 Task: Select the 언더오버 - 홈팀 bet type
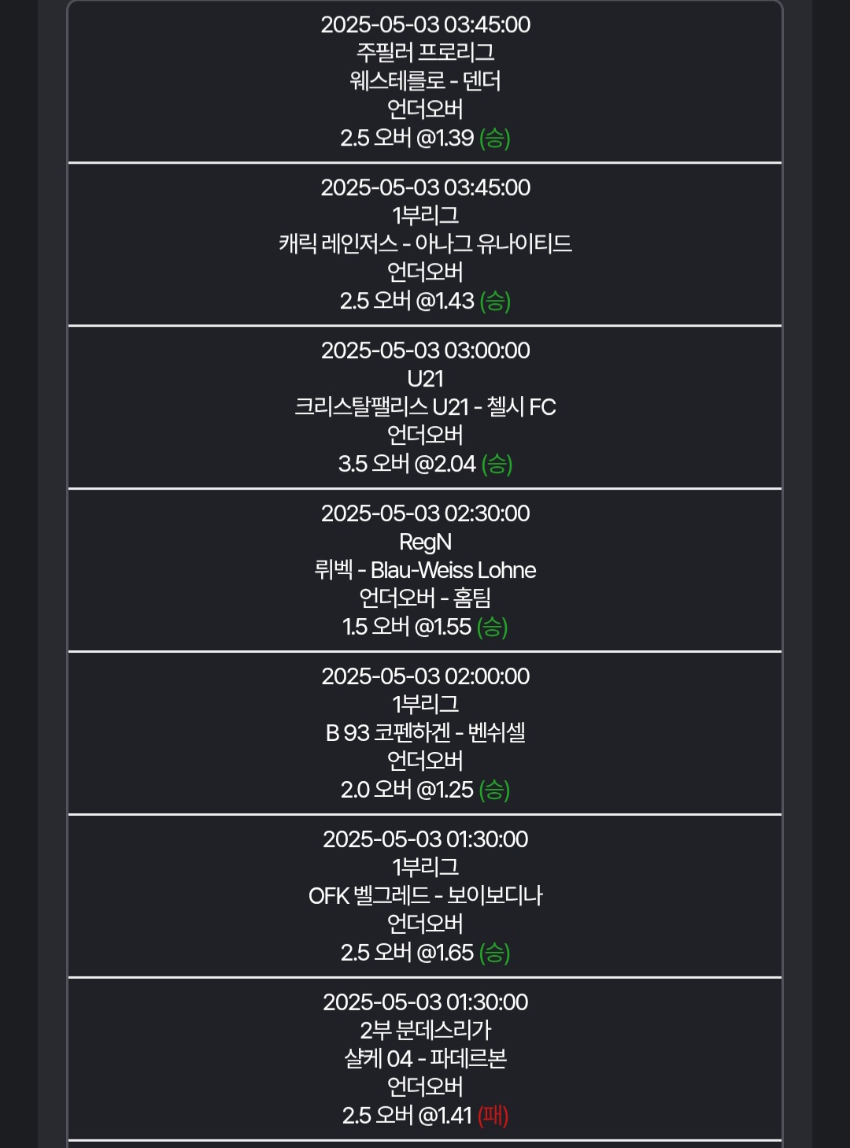(x=425, y=598)
